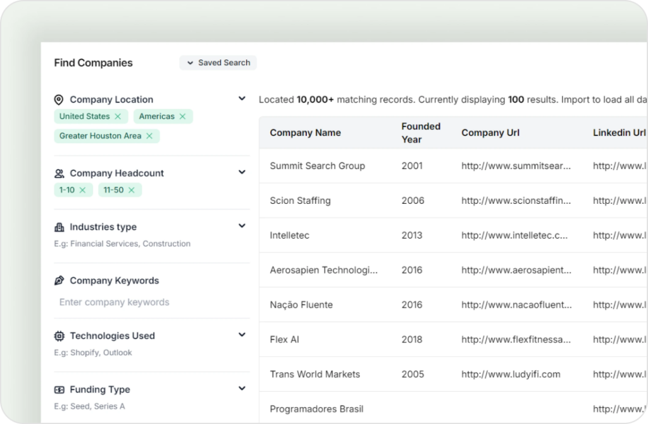Collapse the Company Headcount section

coord(241,172)
